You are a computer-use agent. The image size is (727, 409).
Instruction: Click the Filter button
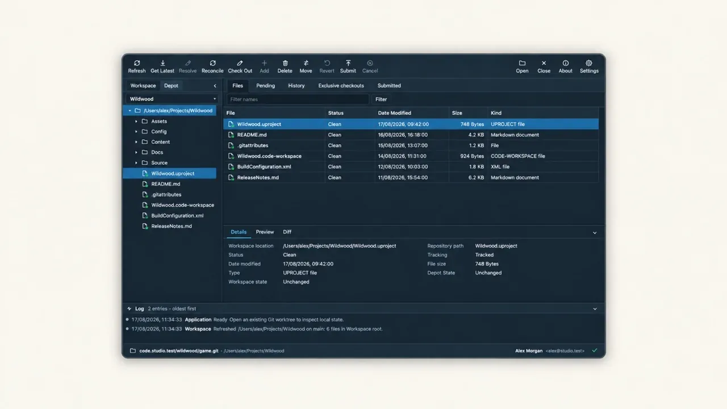tap(381, 99)
